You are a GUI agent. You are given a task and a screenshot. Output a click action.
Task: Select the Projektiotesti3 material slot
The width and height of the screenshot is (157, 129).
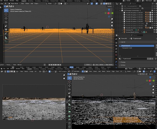137,46
